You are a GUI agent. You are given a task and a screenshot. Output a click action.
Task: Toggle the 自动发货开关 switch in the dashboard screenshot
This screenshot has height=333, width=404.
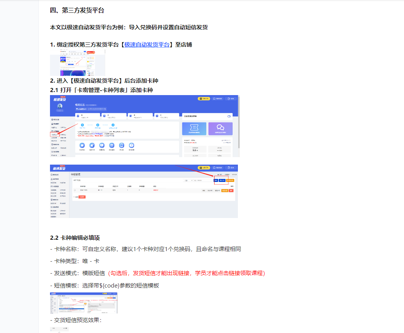229,117
